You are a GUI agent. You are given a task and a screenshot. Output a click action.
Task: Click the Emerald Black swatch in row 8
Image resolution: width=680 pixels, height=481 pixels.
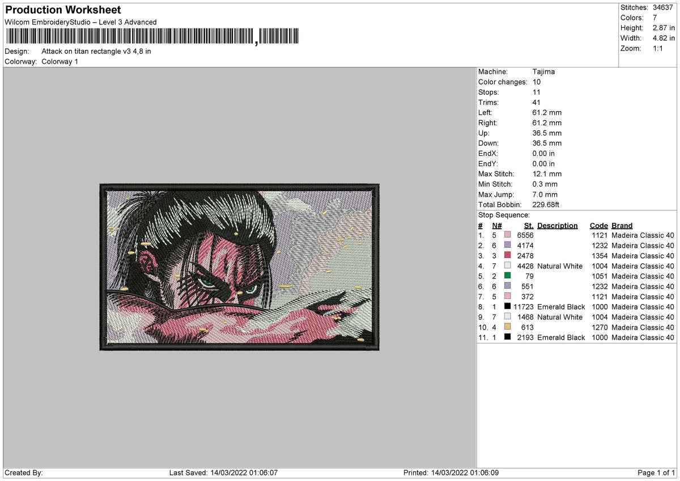click(508, 307)
